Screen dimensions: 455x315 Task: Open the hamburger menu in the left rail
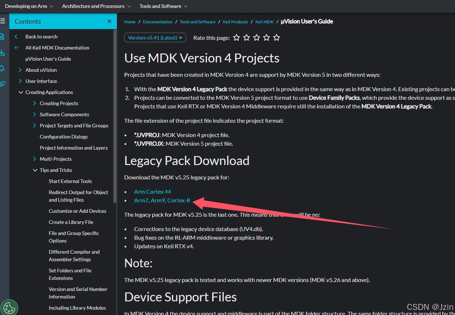[x=3, y=21]
